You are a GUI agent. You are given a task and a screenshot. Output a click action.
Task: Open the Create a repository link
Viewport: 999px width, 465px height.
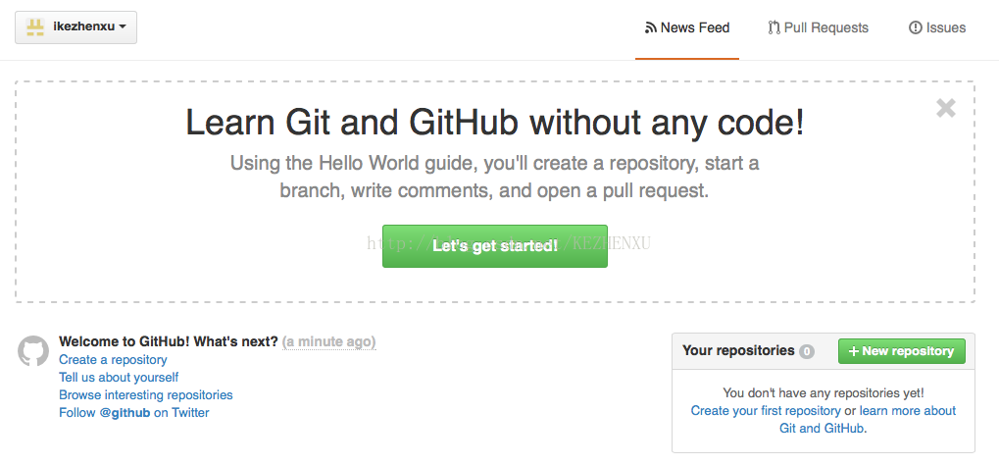[x=113, y=360]
